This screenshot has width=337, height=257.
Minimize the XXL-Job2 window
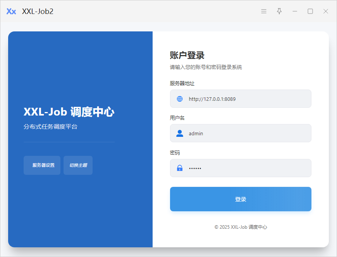(x=295, y=11)
